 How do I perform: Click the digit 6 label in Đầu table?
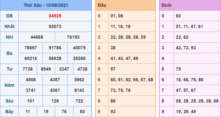pos(99,80)
